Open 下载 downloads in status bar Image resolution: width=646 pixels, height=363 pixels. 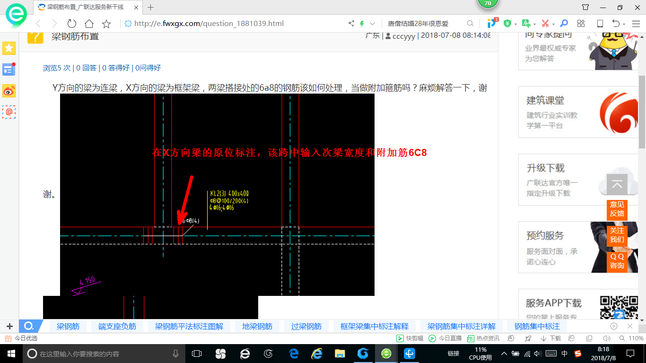pyautogui.click(x=551, y=338)
